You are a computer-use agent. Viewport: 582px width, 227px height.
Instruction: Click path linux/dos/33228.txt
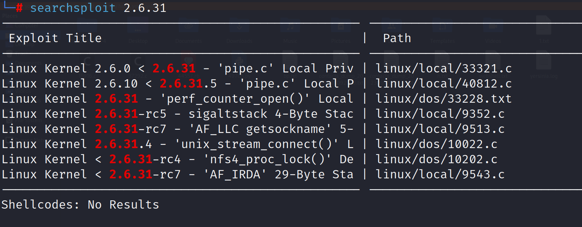click(x=443, y=99)
